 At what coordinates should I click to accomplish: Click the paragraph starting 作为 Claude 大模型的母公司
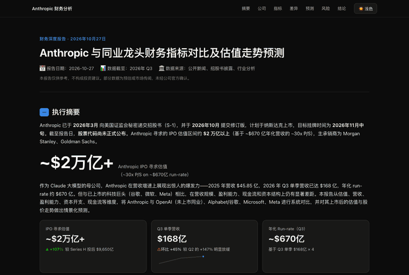click(204, 198)
